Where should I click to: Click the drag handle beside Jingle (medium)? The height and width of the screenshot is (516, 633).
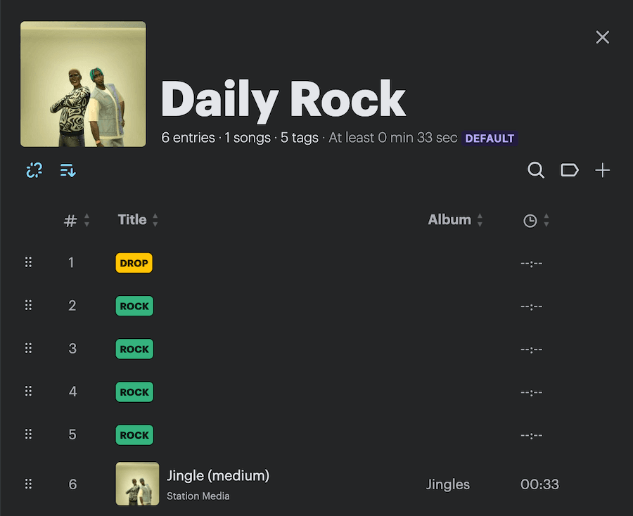(x=28, y=484)
